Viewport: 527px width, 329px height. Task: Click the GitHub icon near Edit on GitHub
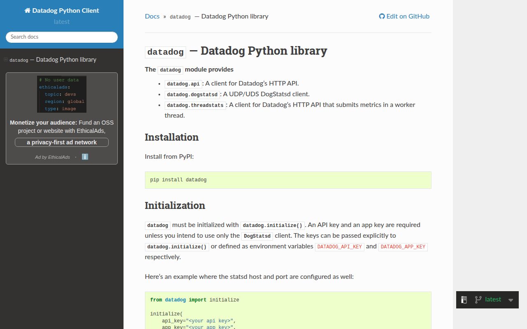382,16
